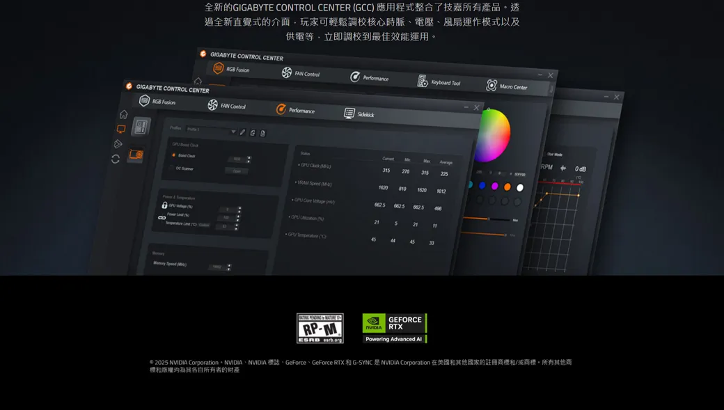Select the Boost Clock radio button

(x=173, y=155)
